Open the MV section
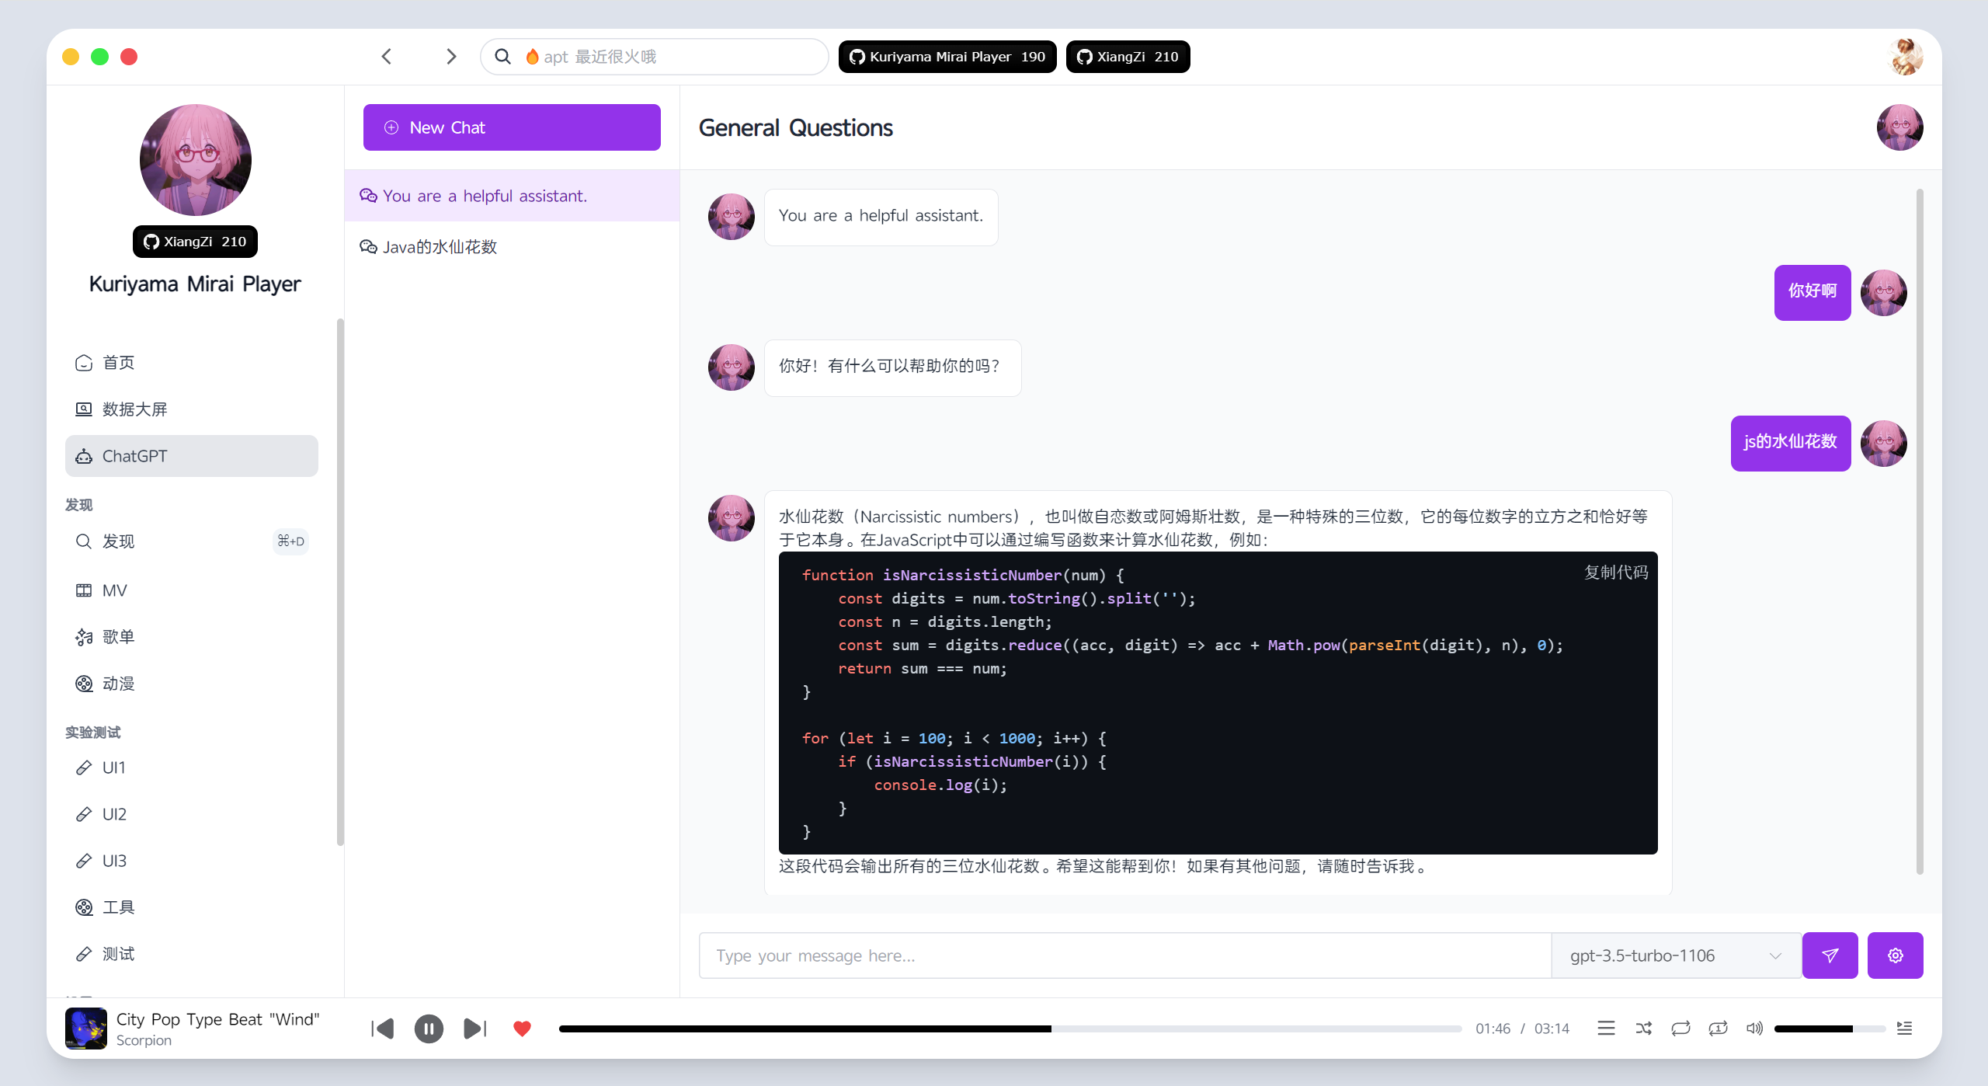1988x1086 pixels. click(114, 590)
